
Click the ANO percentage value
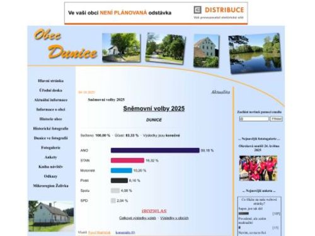(207, 150)
